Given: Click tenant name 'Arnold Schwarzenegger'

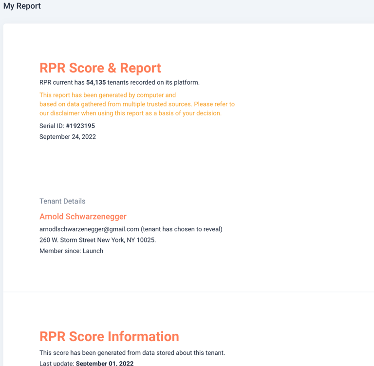Looking at the screenshot, I should pos(83,217).
